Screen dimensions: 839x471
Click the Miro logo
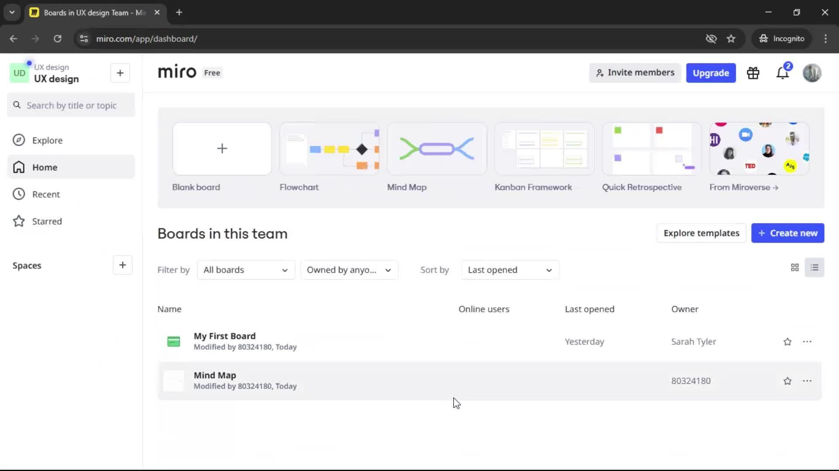click(x=177, y=72)
